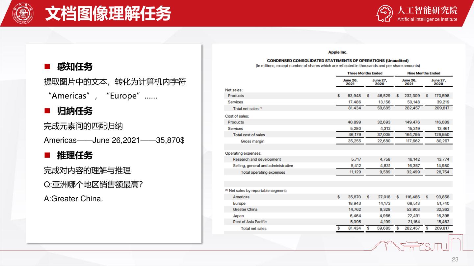The height and width of the screenshot is (266, 474).
Task: Click the line 完成元素间的匹配归纳
Action: [83, 126]
